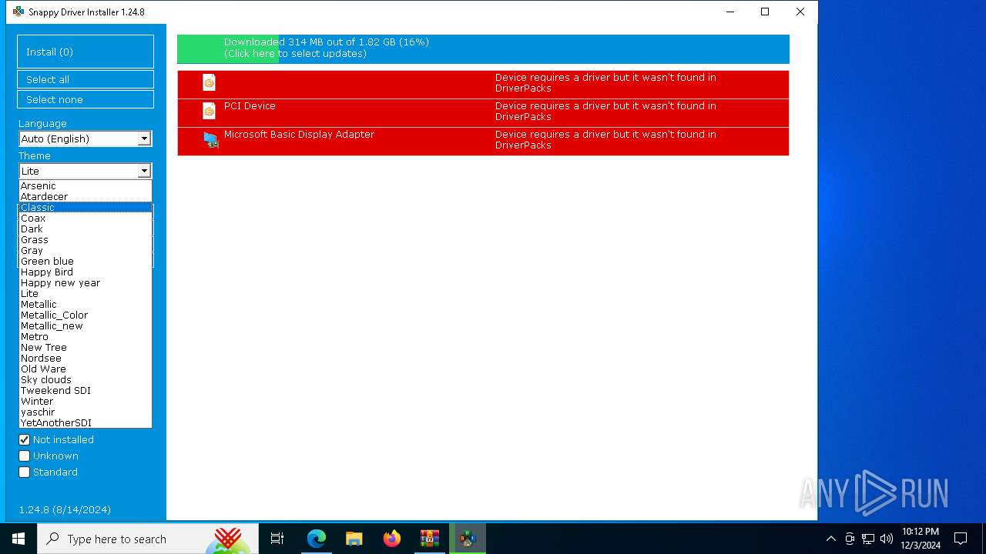The height and width of the screenshot is (554, 986).
Task: Choose the Coax theme
Action: click(86, 218)
